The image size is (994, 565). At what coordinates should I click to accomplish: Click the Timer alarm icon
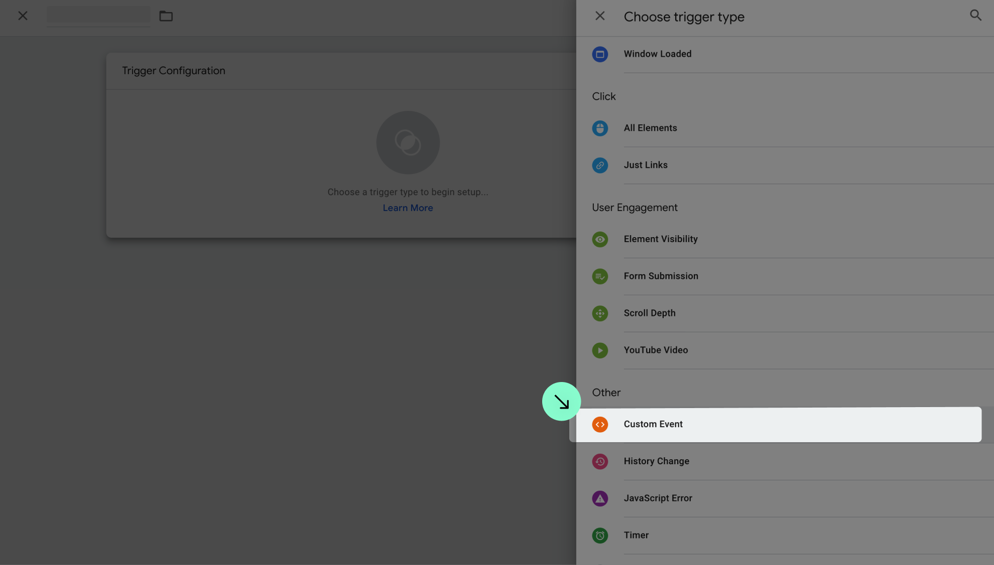[x=600, y=536]
